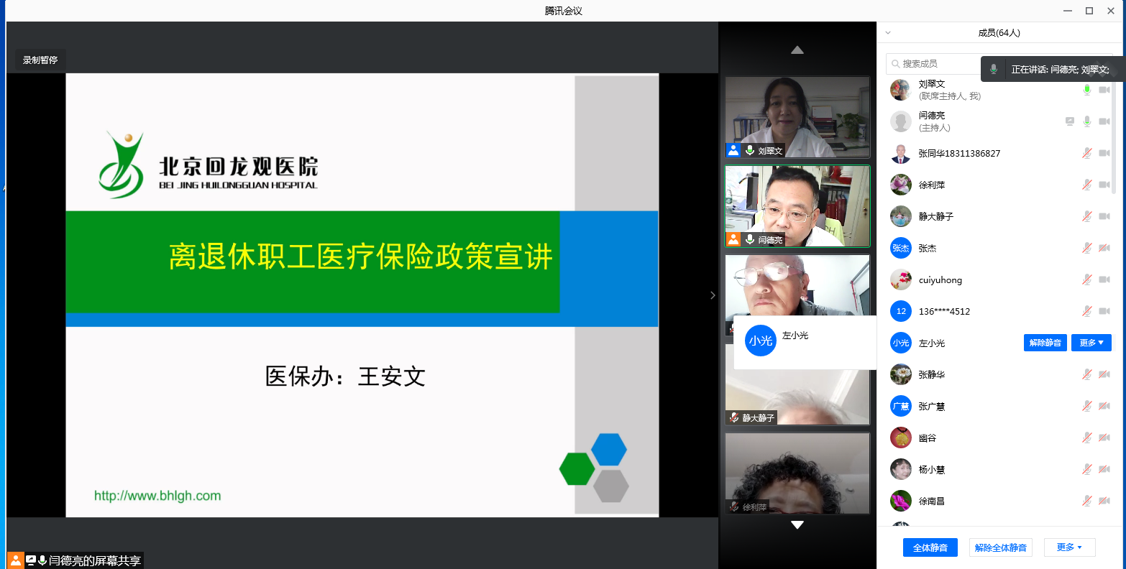The image size is (1126, 569).
Task: Click disabled camera icon for 张广慧
Action: [1104, 406]
